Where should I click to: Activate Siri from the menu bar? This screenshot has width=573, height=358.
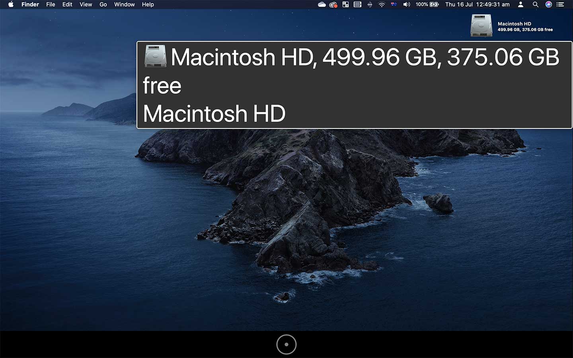(549, 4)
